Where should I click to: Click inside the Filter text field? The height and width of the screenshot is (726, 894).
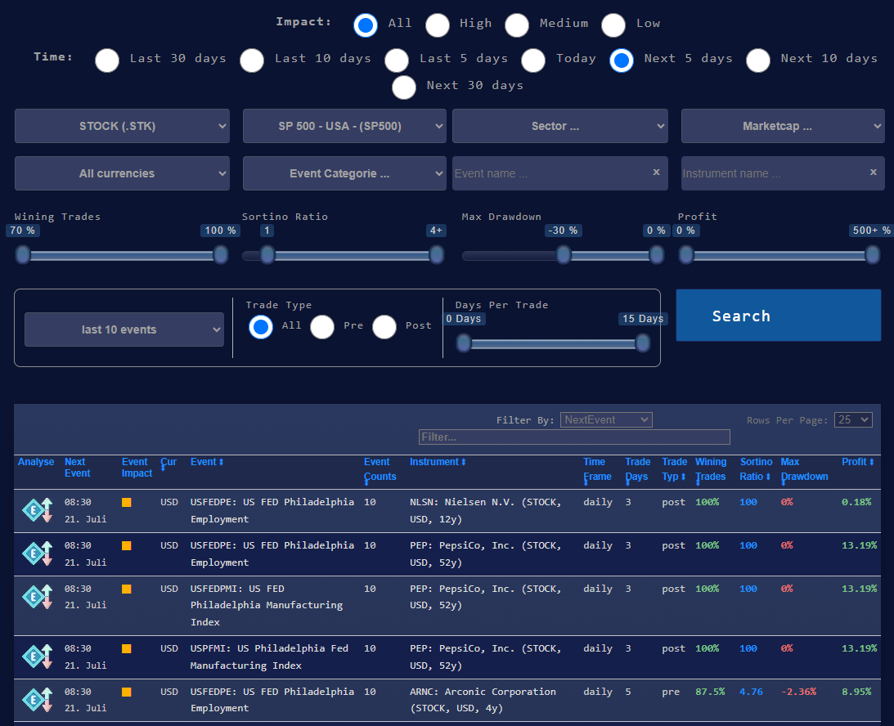click(574, 437)
